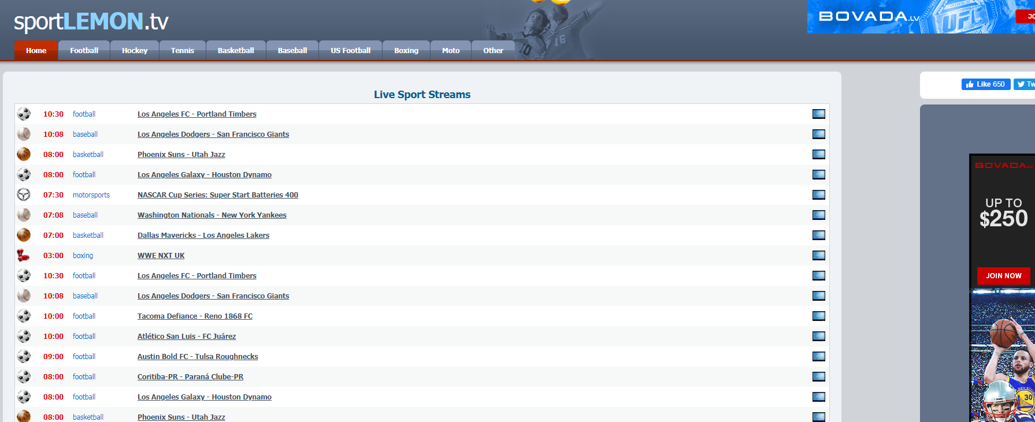Click football category in Austin Bold FC row
1035x422 pixels.
click(x=84, y=357)
